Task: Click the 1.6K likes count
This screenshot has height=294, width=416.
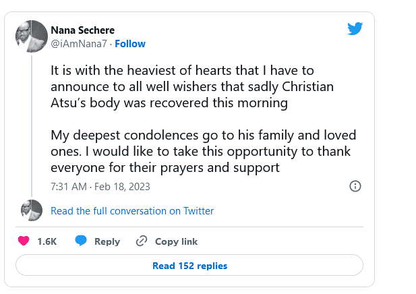Action: [x=47, y=241]
